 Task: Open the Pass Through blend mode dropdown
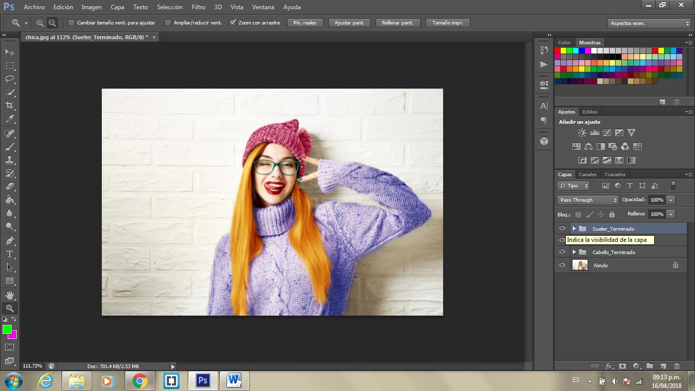tap(588, 200)
